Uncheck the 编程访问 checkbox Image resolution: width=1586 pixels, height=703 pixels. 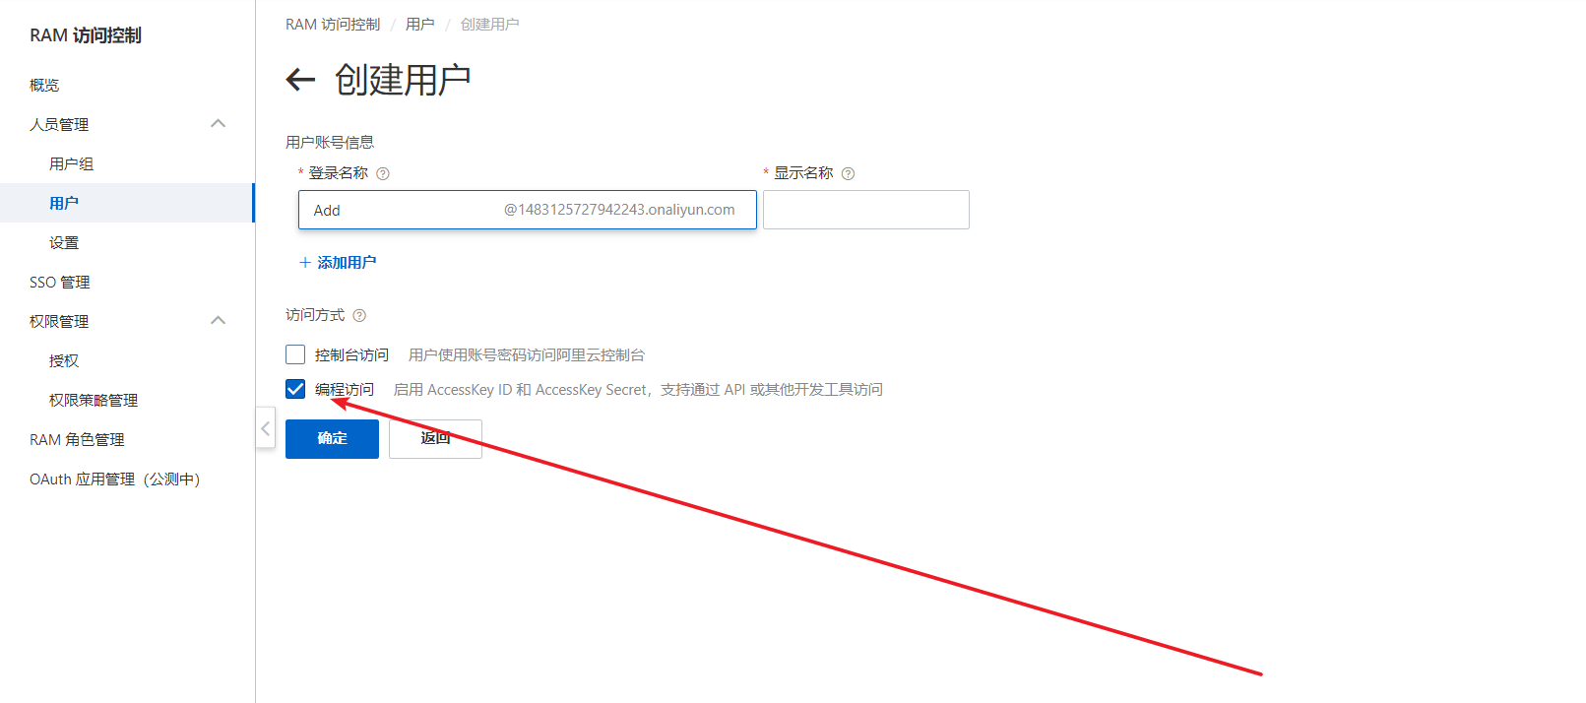tap(295, 389)
